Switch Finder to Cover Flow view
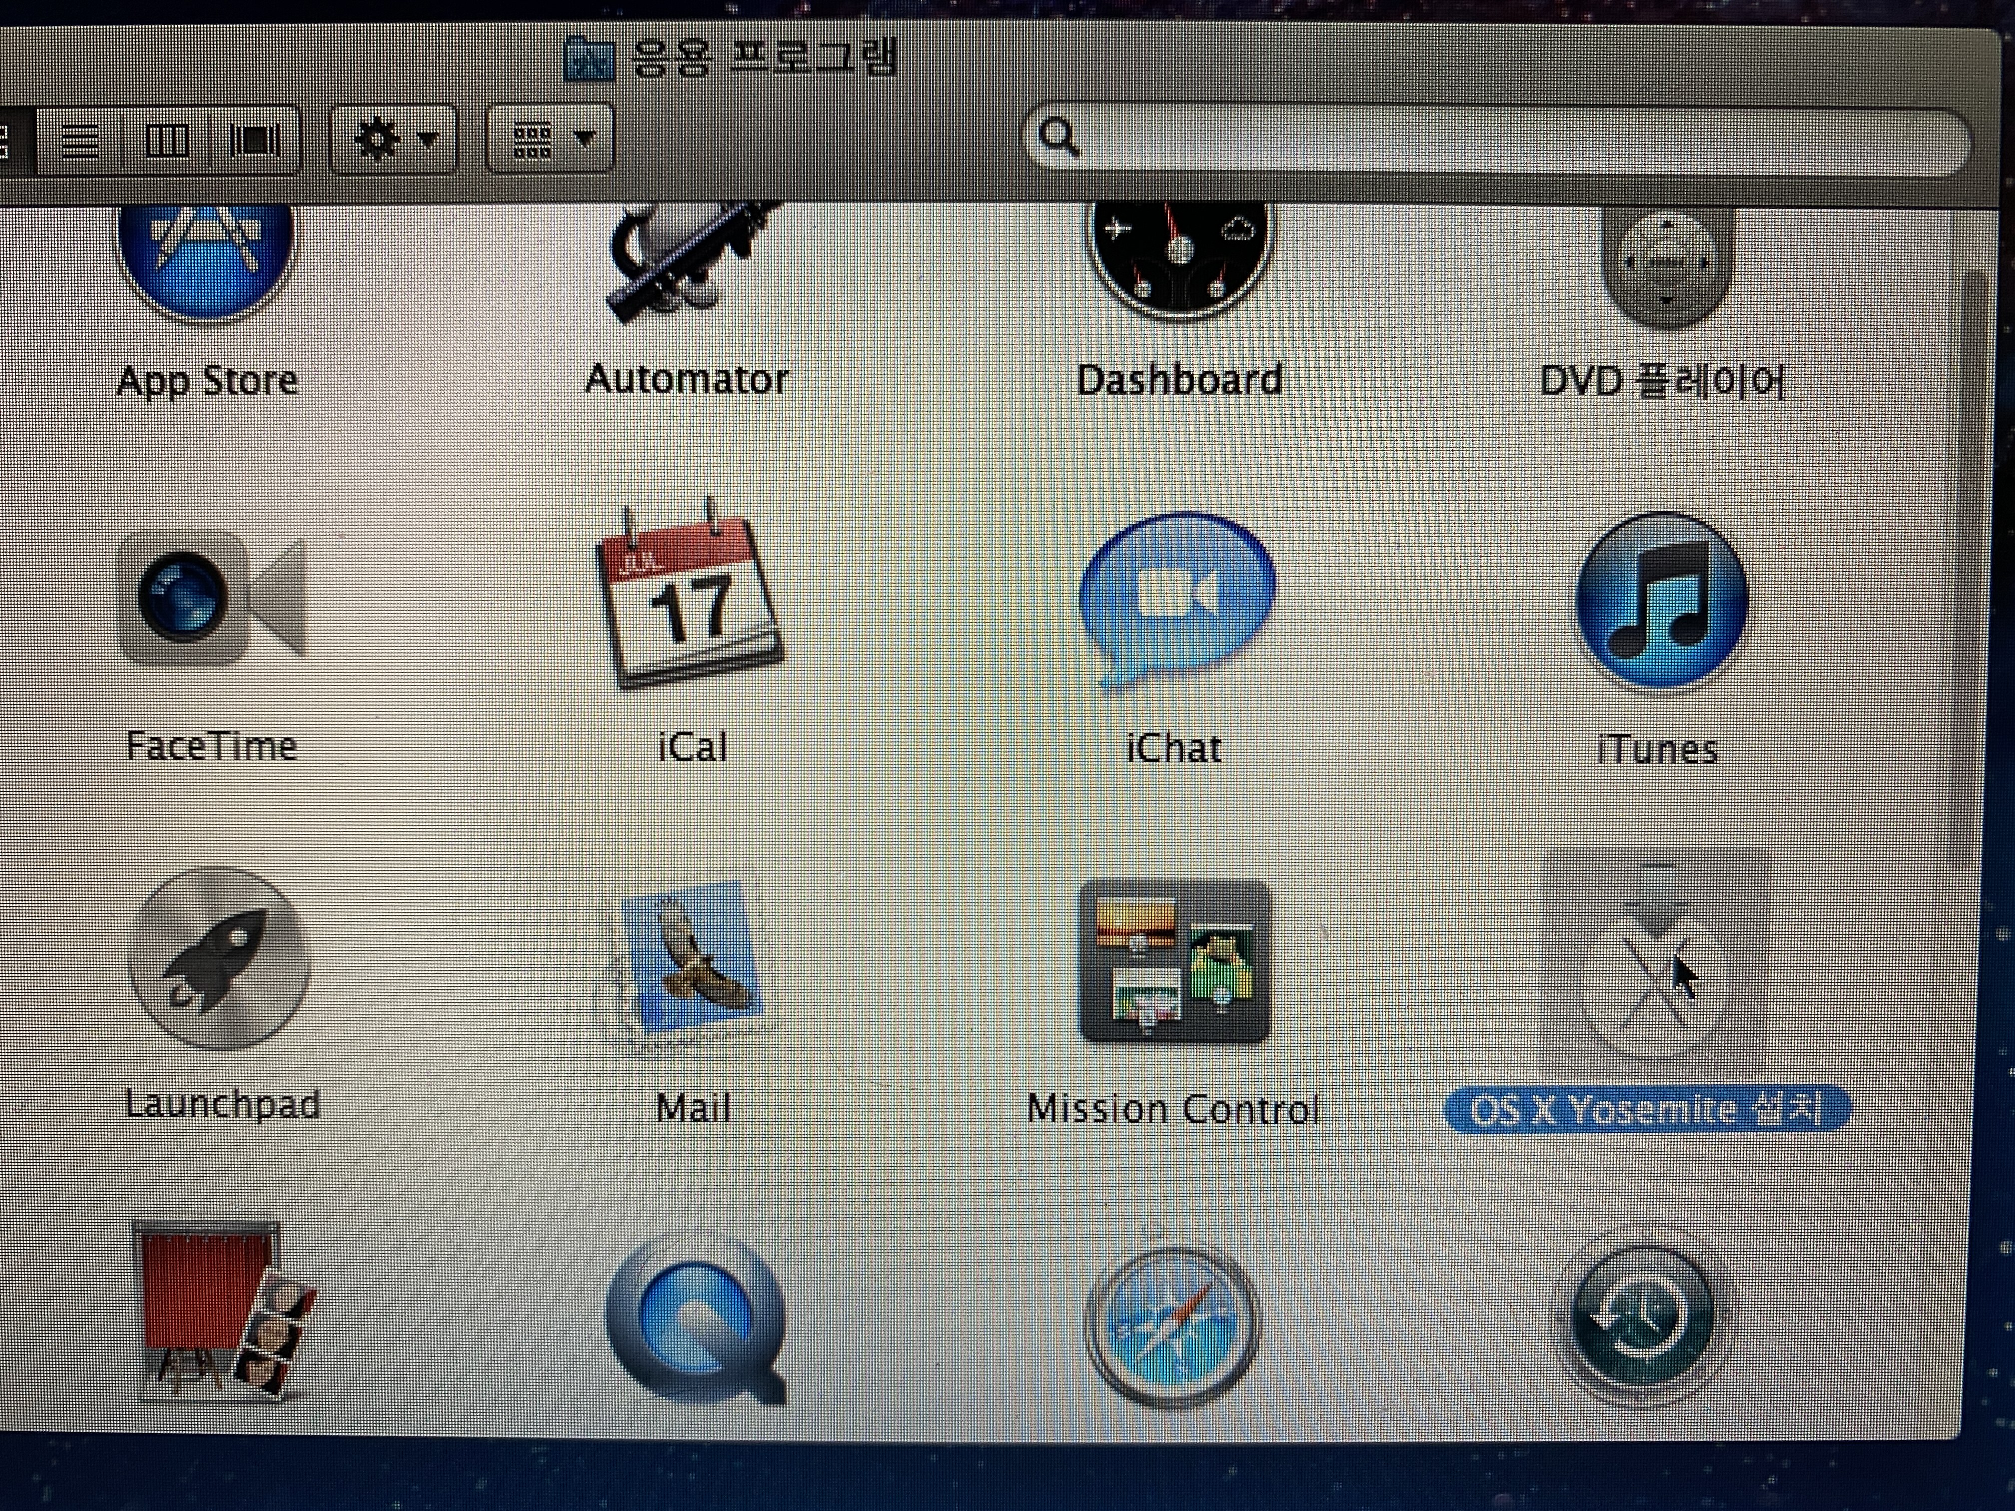The width and height of the screenshot is (2015, 1511). pyautogui.click(x=255, y=140)
